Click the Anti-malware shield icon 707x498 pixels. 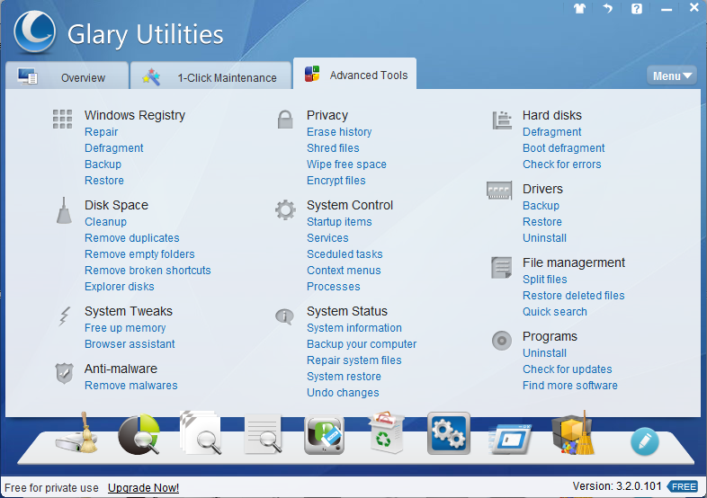coord(65,373)
